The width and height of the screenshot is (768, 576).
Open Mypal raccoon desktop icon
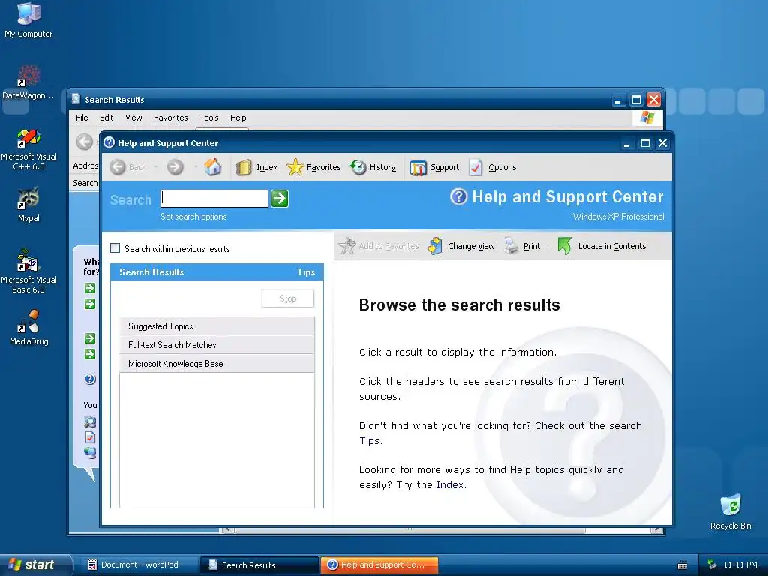tap(28, 205)
